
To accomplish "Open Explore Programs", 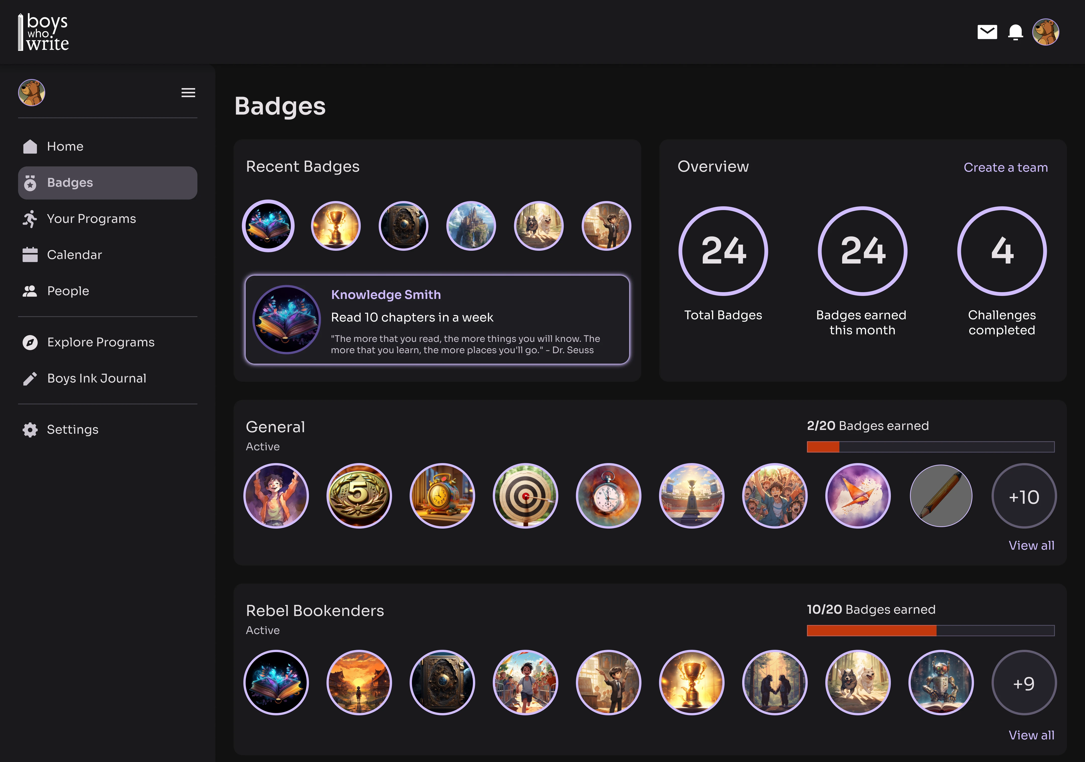I will click(x=100, y=342).
